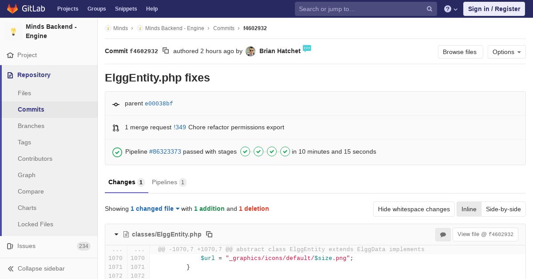This screenshot has width=533, height=279.
Task: Open Compare in the sidebar
Action: point(31,191)
